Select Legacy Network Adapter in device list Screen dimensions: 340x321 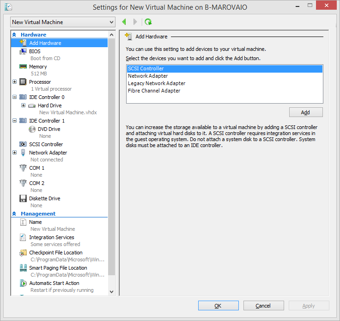click(157, 83)
